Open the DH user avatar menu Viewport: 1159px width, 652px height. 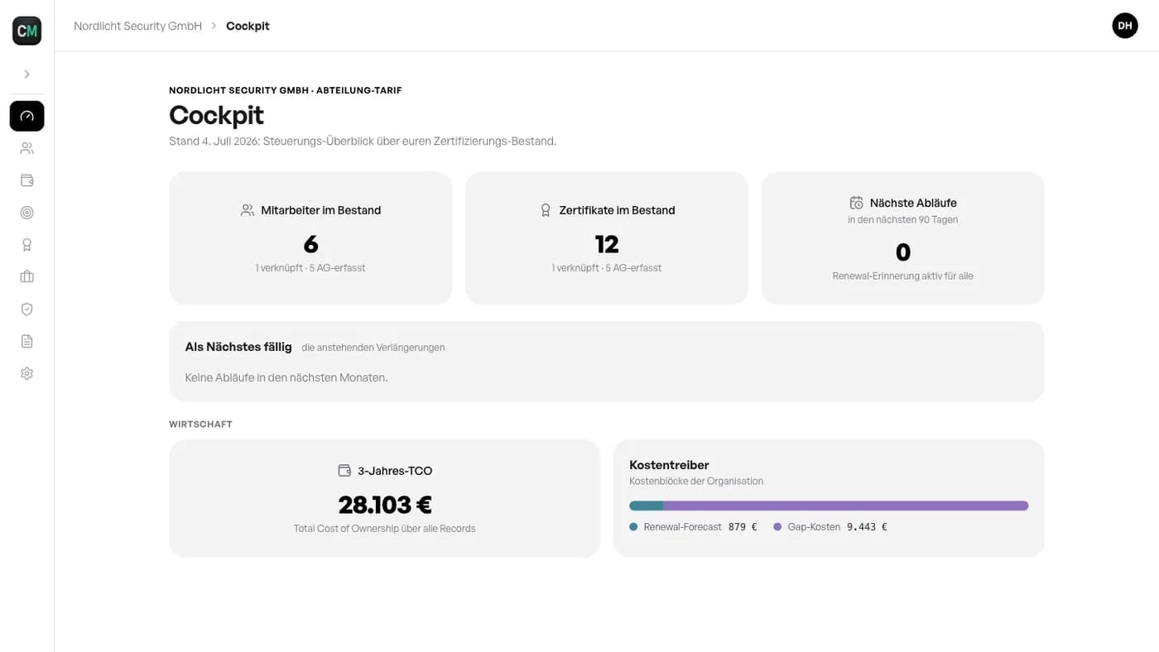pyautogui.click(x=1125, y=26)
